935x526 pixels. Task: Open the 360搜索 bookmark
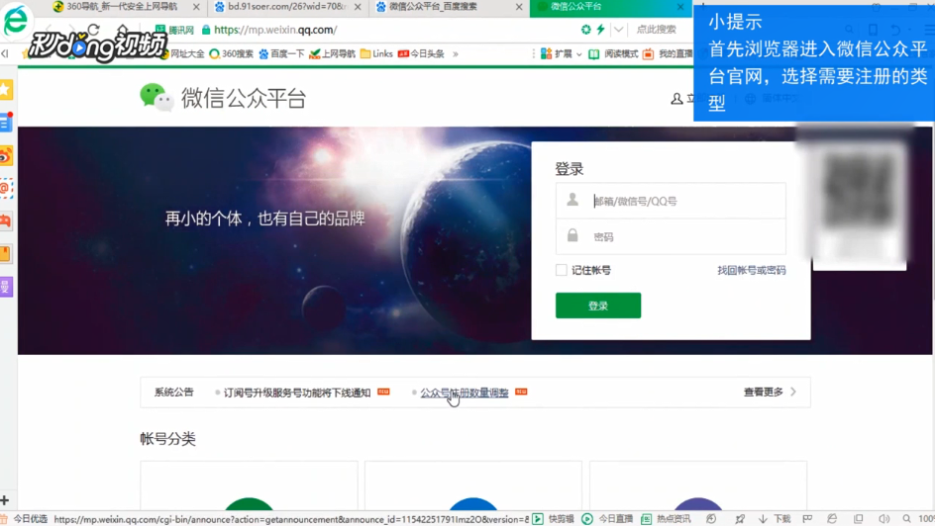[232, 53]
